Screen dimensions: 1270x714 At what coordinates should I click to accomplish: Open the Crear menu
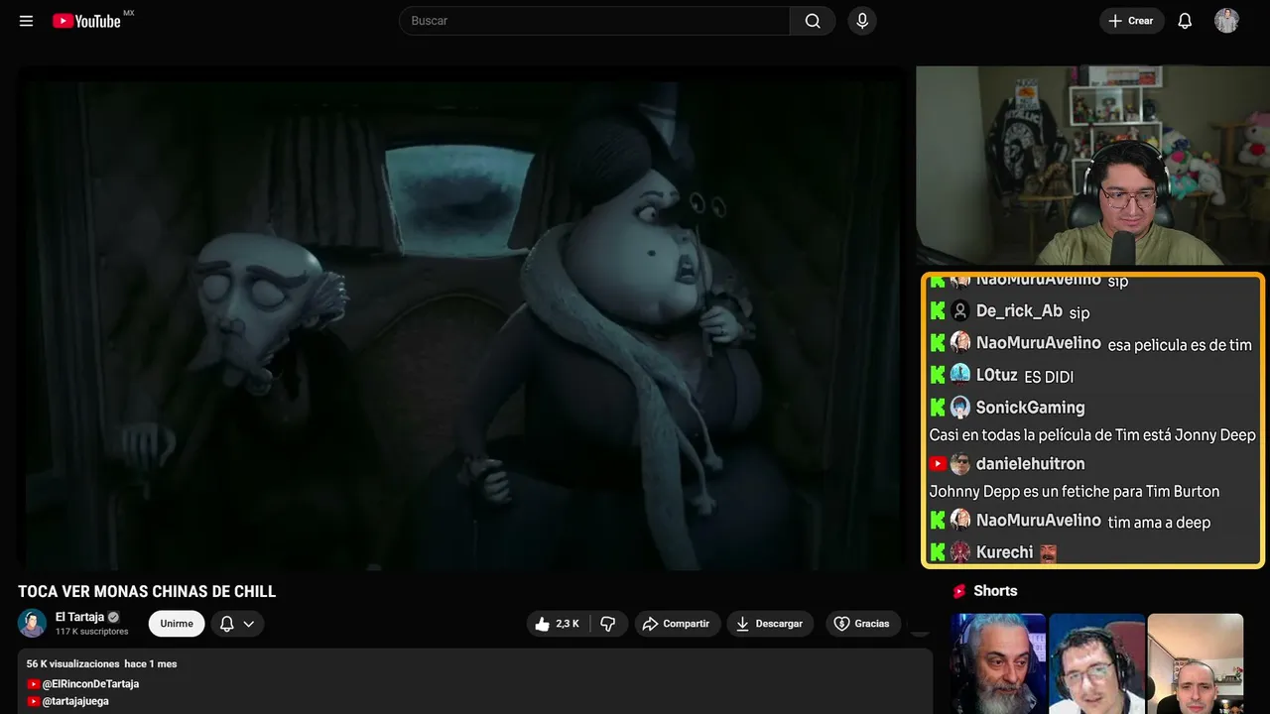1132,21
